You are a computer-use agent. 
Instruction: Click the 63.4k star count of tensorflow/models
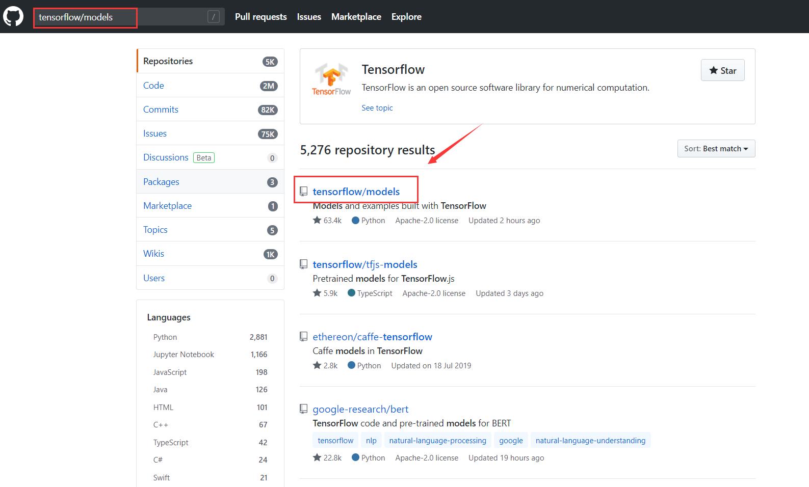(332, 221)
